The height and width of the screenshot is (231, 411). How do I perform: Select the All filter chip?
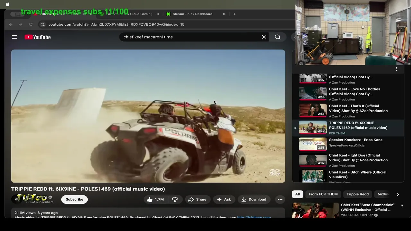(x=297, y=194)
